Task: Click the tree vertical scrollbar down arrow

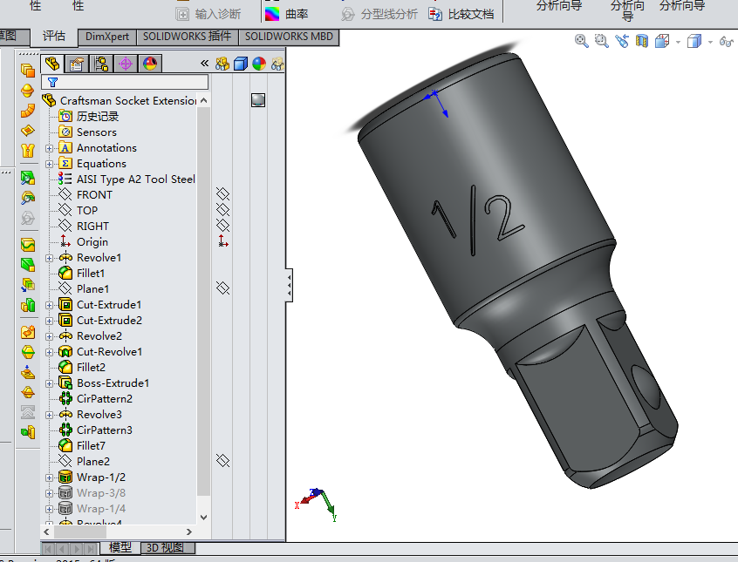Action: [x=203, y=517]
